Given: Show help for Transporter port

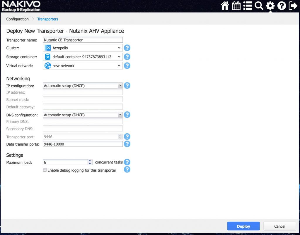Looking at the screenshot, I should [127, 136].
